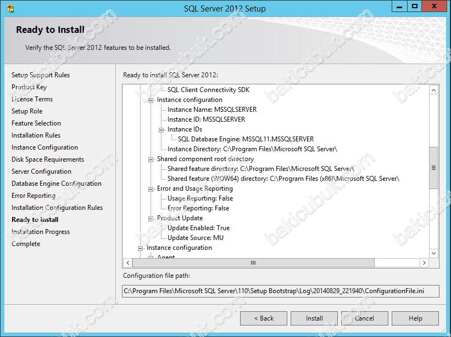This screenshot has height=337, width=451.
Task: Select Instance Configuration step in sidebar
Action: coord(44,147)
